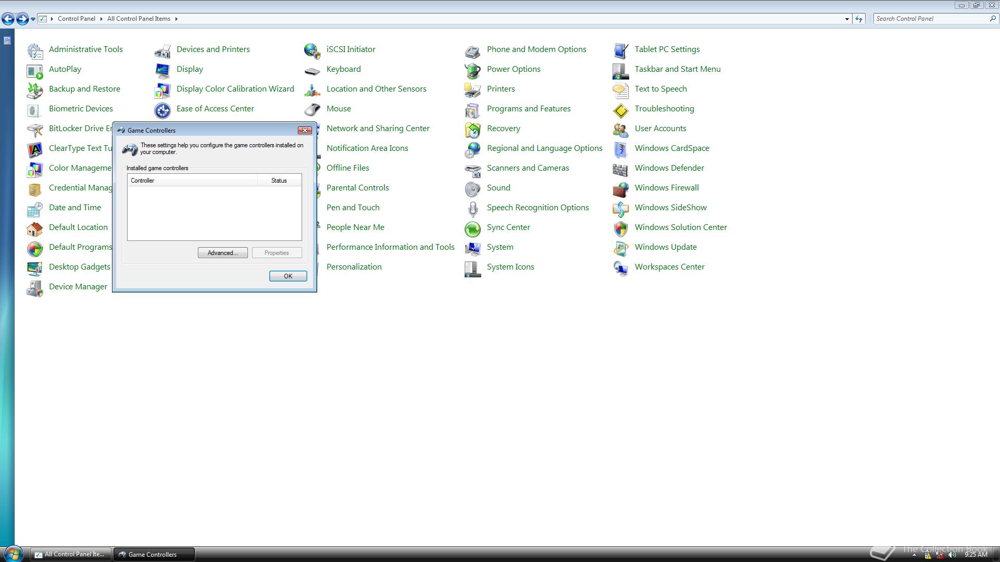Open the Administrative Tools icon
Image resolution: width=1000 pixels, height=562 pixels.
coord(35,50)
